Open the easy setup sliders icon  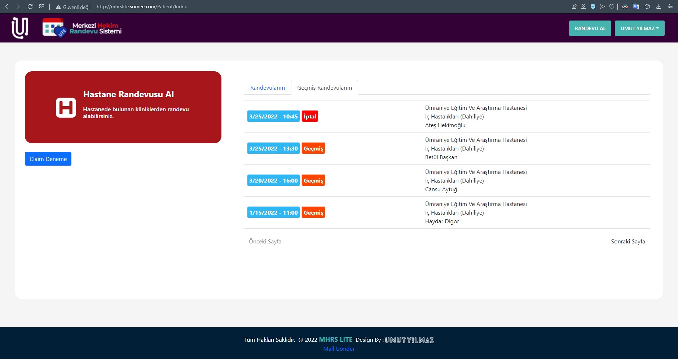[670, 6]
